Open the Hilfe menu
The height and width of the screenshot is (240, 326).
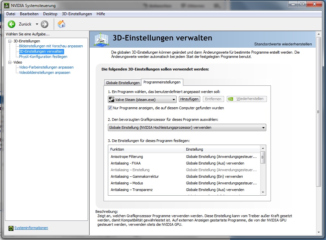(101, 14)
